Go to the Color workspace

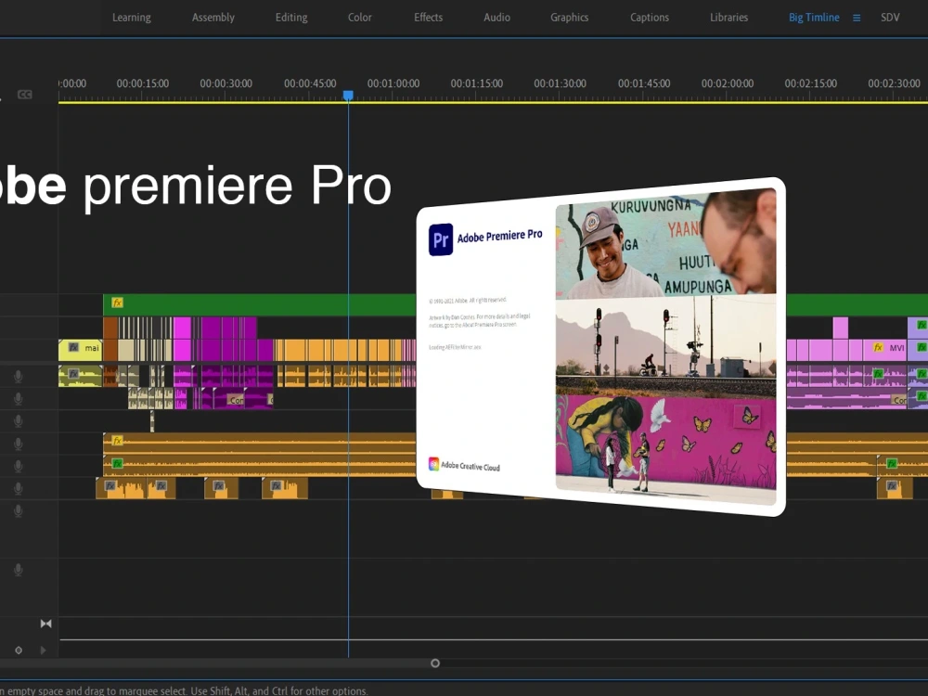(360, 17)
